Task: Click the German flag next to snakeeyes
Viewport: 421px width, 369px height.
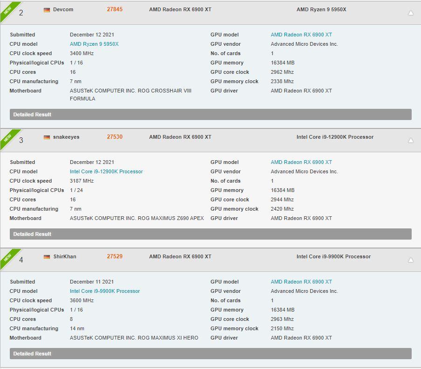Action: click(47, 137)
